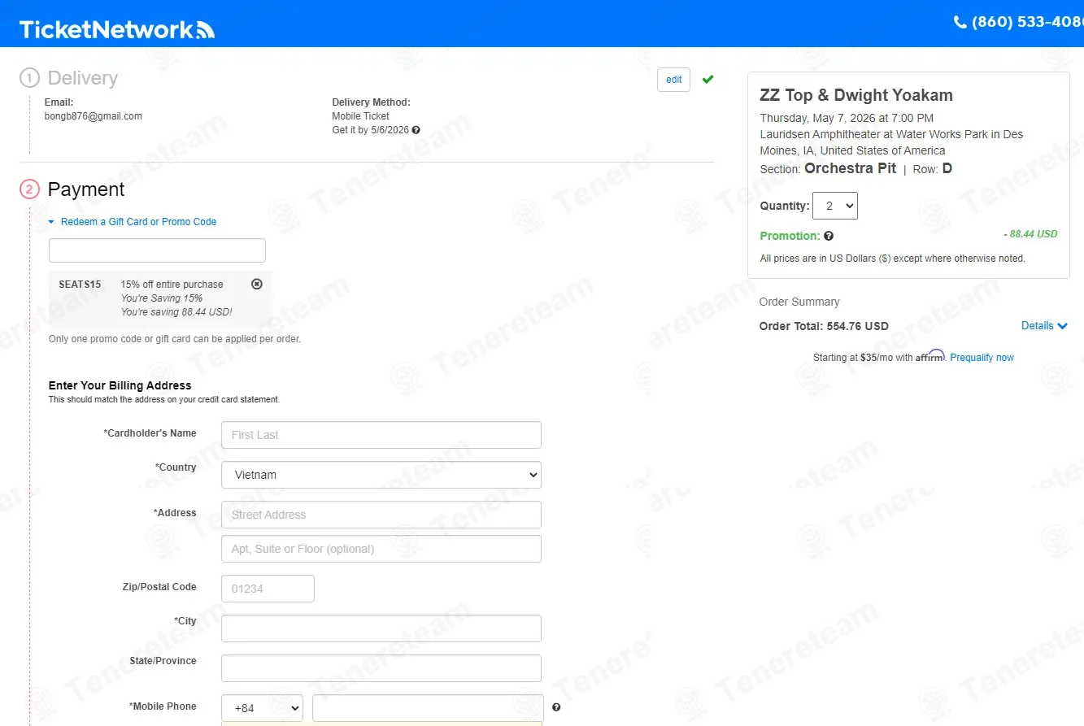1084x726 pixels.
Task: Edit the delivery details
Action: click(673, 80)
